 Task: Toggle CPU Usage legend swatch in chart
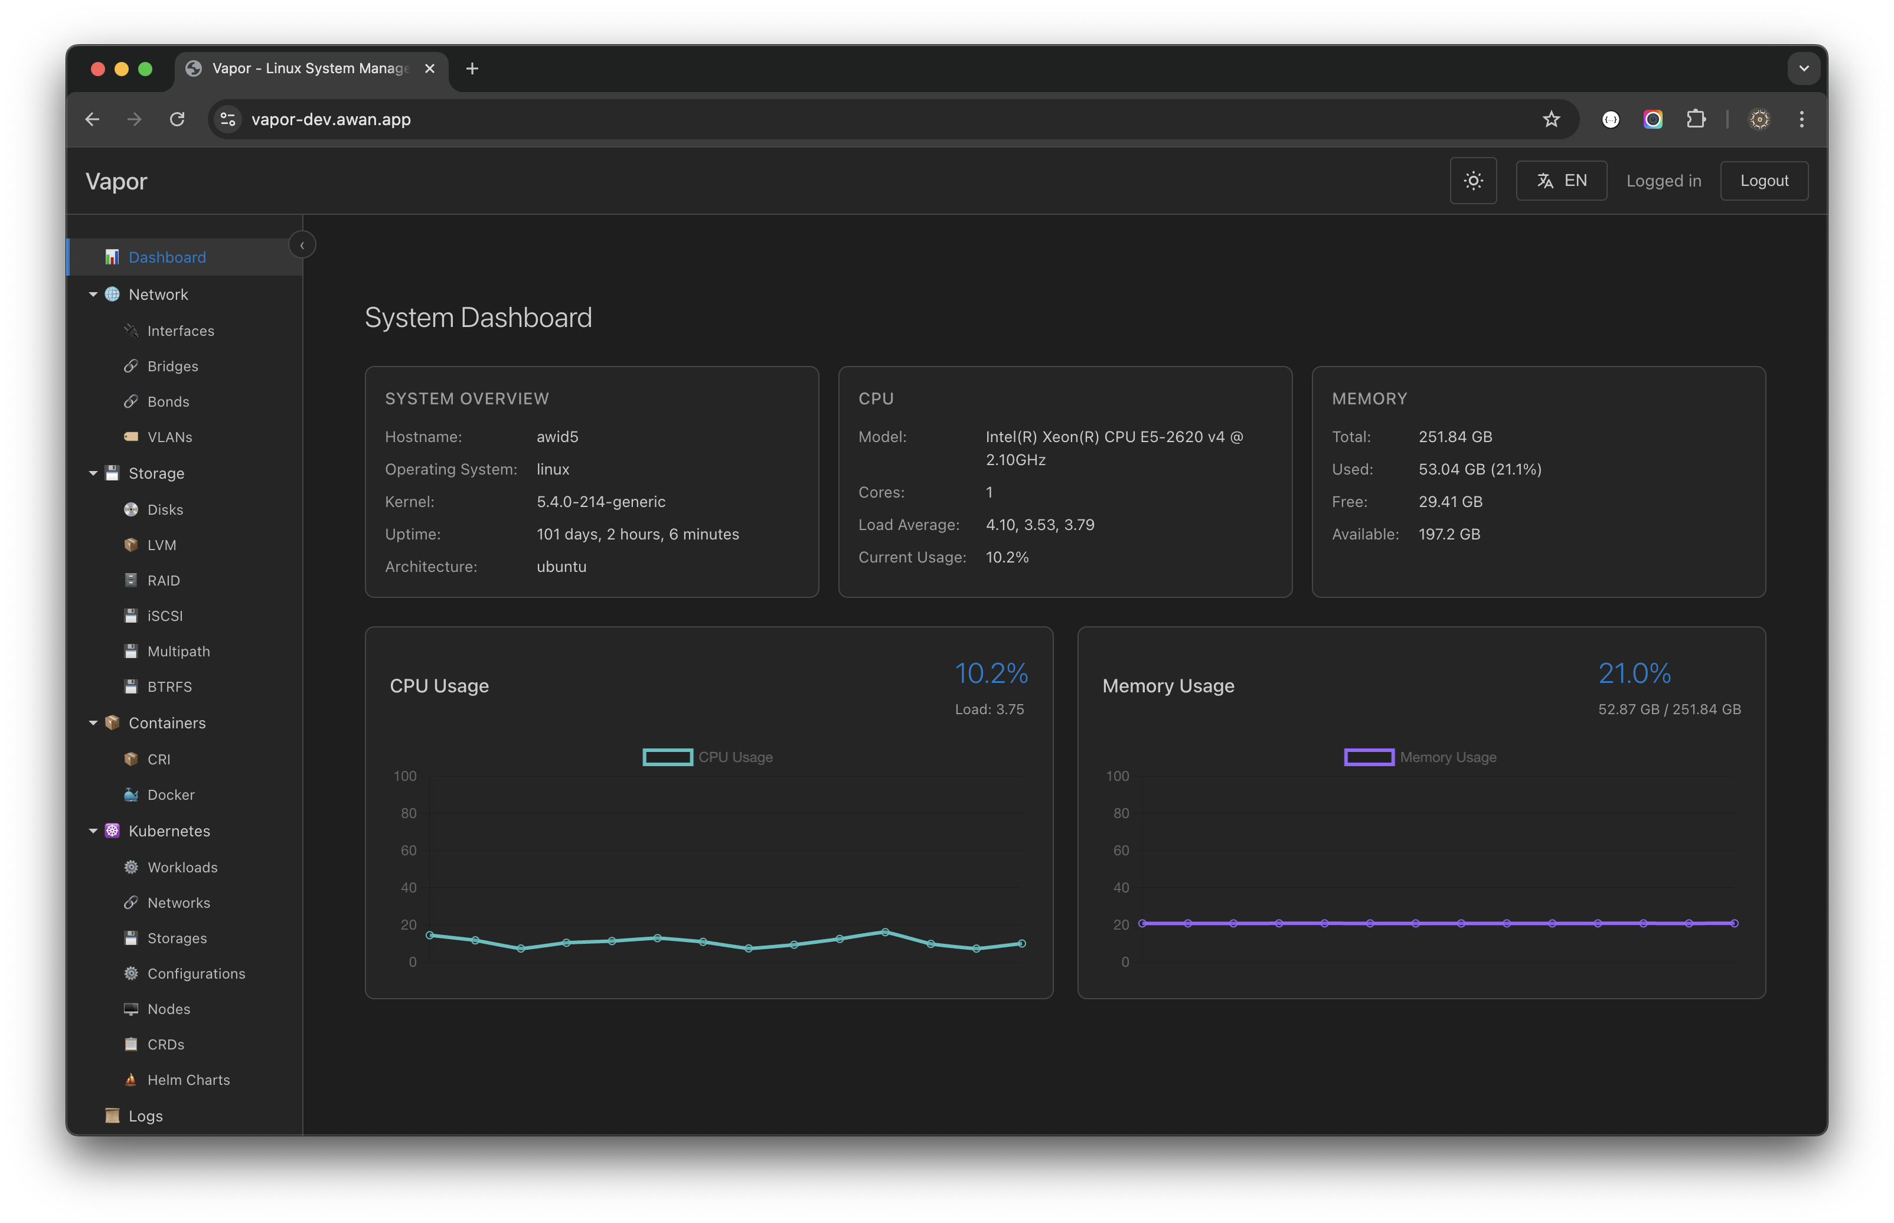(x=667, y=758)
